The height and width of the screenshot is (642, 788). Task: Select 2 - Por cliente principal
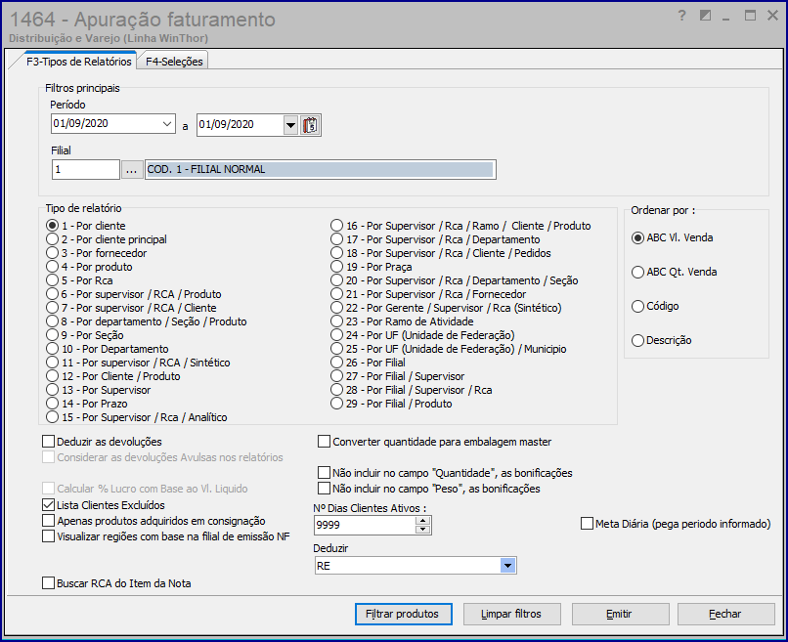(106, 239)
